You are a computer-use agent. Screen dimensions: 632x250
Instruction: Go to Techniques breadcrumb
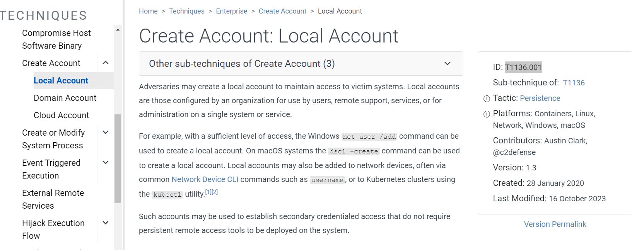coord(187,11)
